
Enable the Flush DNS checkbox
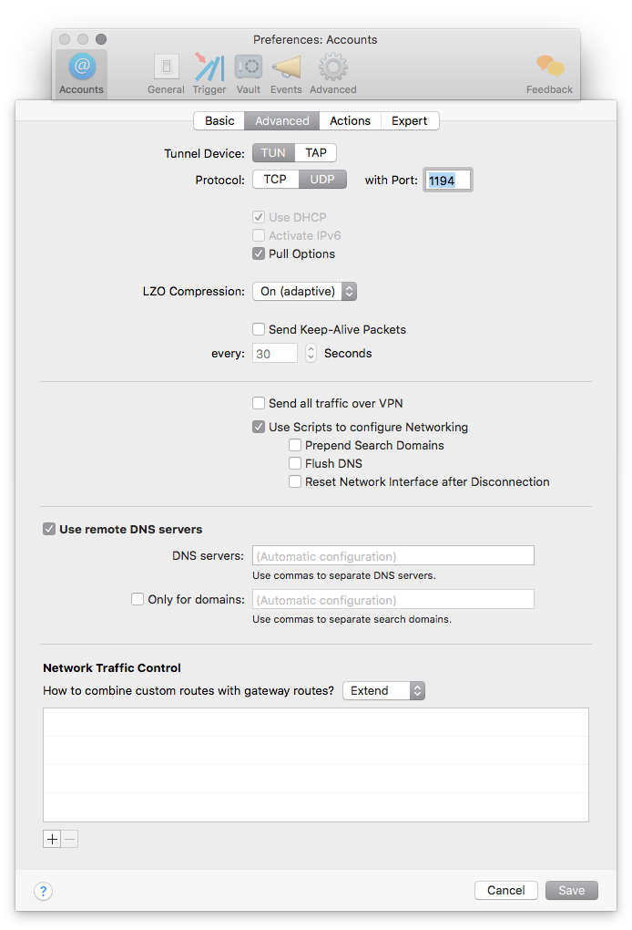(295, 463)
